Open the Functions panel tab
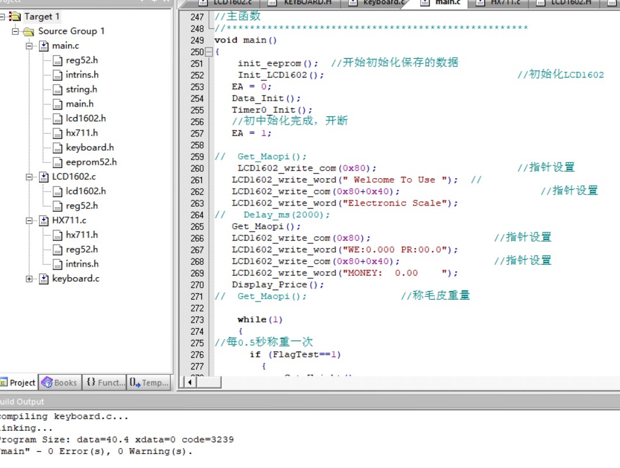The height and width of the screenshot is (468, 620). (105, 382)
